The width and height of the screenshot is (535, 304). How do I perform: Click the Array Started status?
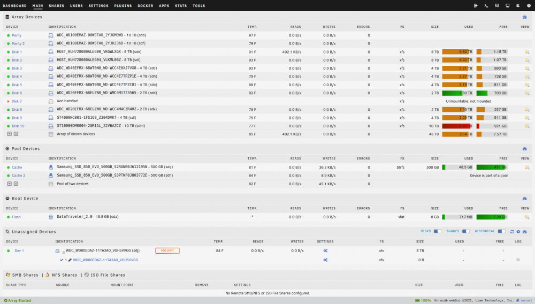18,301
